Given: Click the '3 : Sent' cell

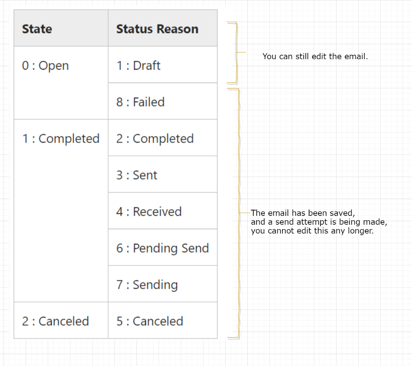Looking at the screenshot, I should click(x=163, y=174).
